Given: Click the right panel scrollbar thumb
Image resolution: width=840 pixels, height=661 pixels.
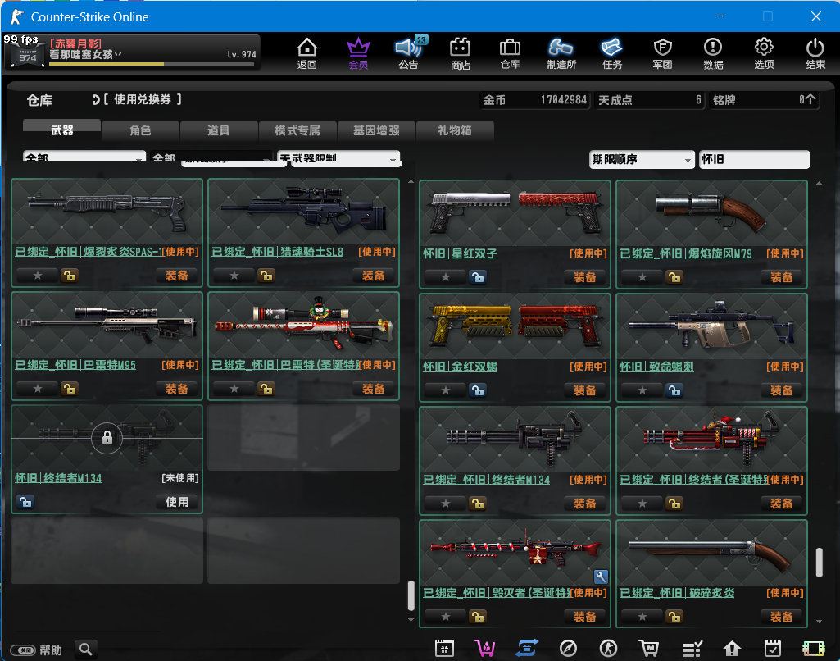Looking at the screenshot, I should pyautogui.click(x=820, y=563).
